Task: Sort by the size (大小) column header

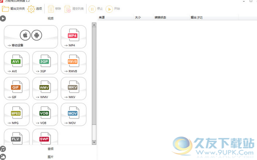Action: (144, 18)
